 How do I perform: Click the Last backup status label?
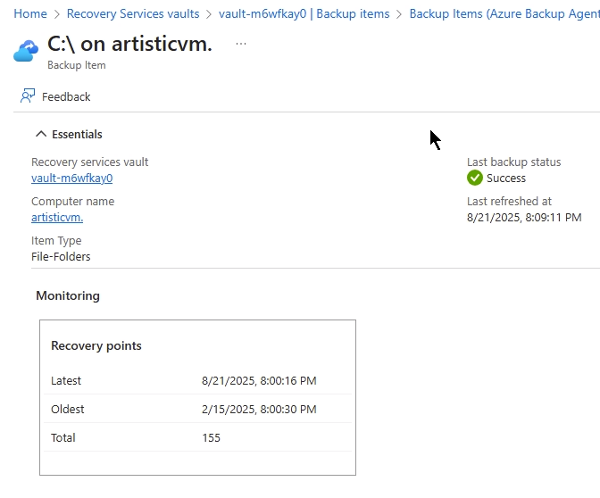514,162
